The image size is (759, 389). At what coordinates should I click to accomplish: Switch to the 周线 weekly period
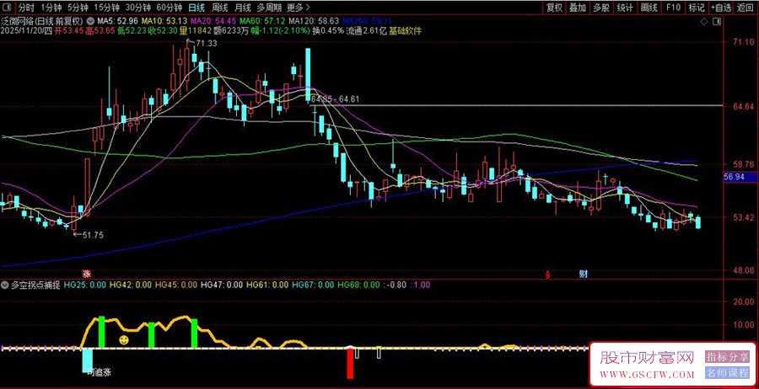coord(221,7)
